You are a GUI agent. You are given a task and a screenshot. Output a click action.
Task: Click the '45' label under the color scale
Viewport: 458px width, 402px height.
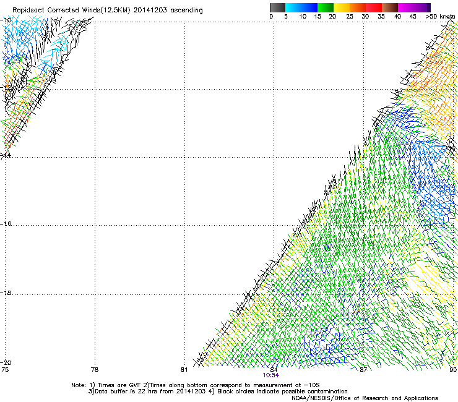click(413, 17)
